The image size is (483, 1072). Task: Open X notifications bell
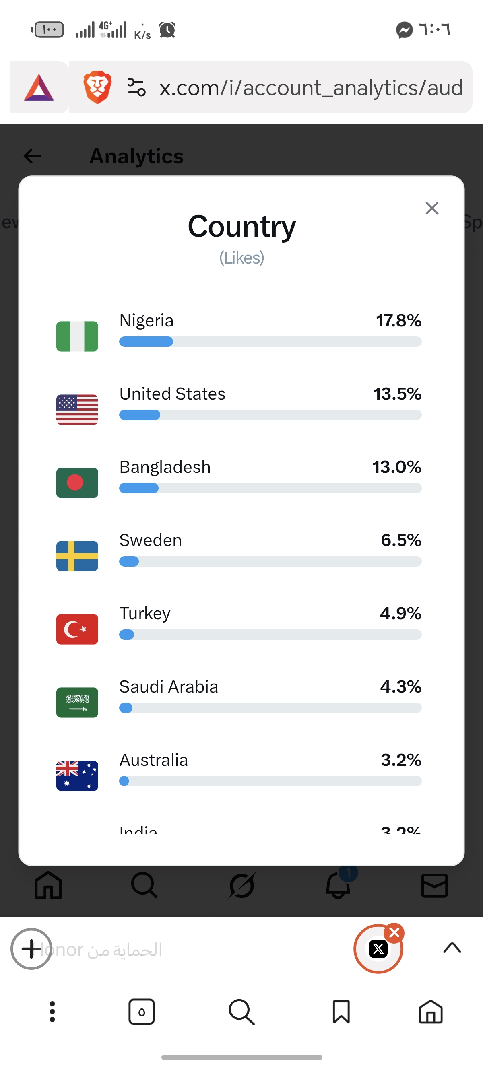(x=338, y=884)
